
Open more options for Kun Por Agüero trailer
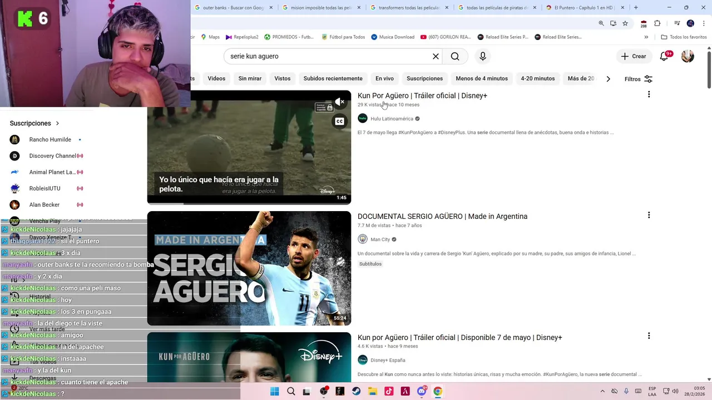[x=649, y=94]
